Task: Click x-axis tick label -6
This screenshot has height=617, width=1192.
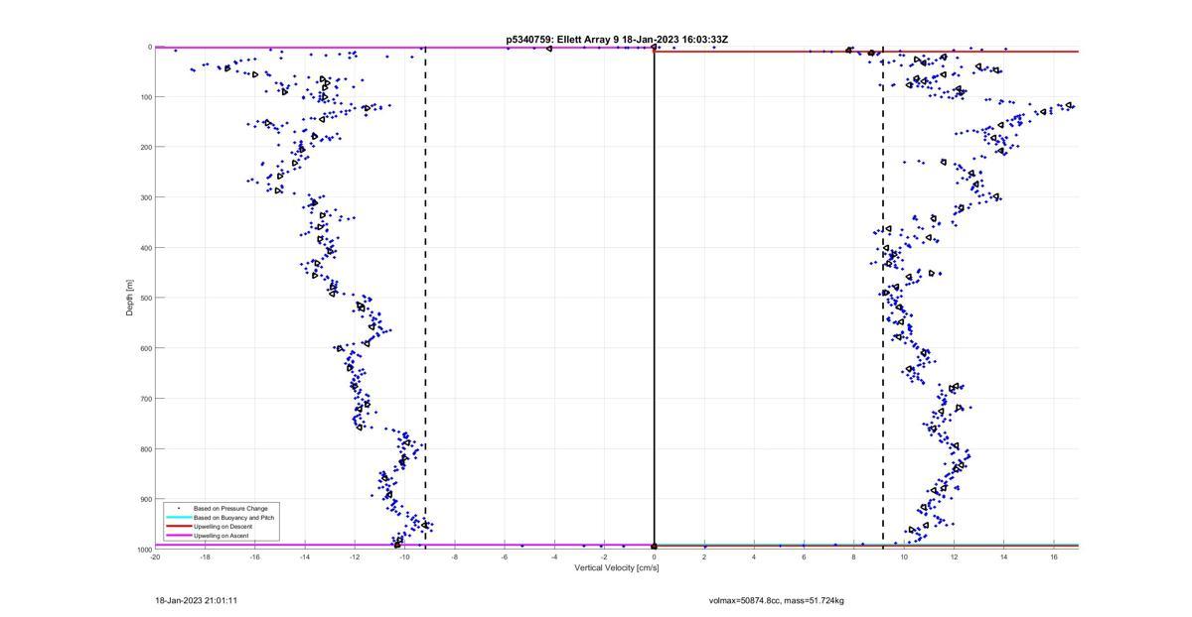Action: click(505, 556)
